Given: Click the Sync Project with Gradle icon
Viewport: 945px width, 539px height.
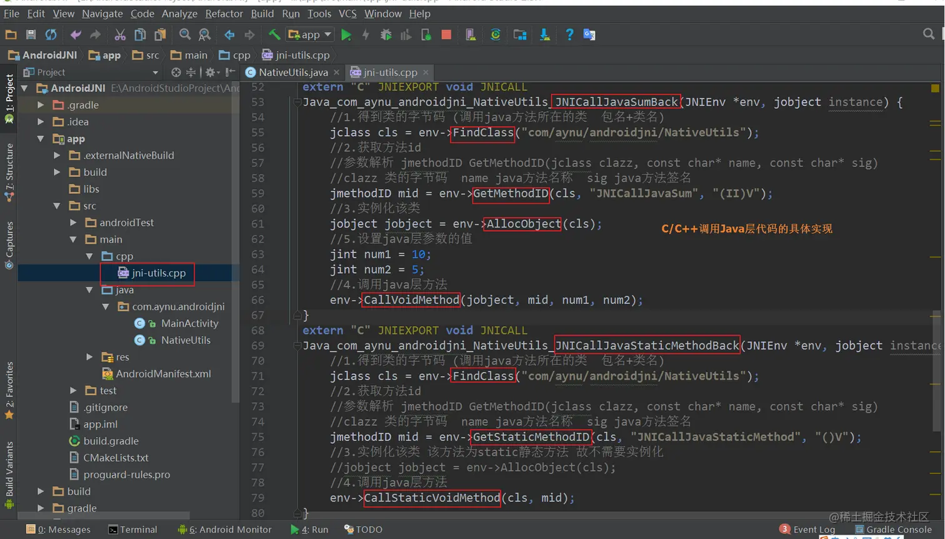Looking at the screenshot, I should (495, 35).
